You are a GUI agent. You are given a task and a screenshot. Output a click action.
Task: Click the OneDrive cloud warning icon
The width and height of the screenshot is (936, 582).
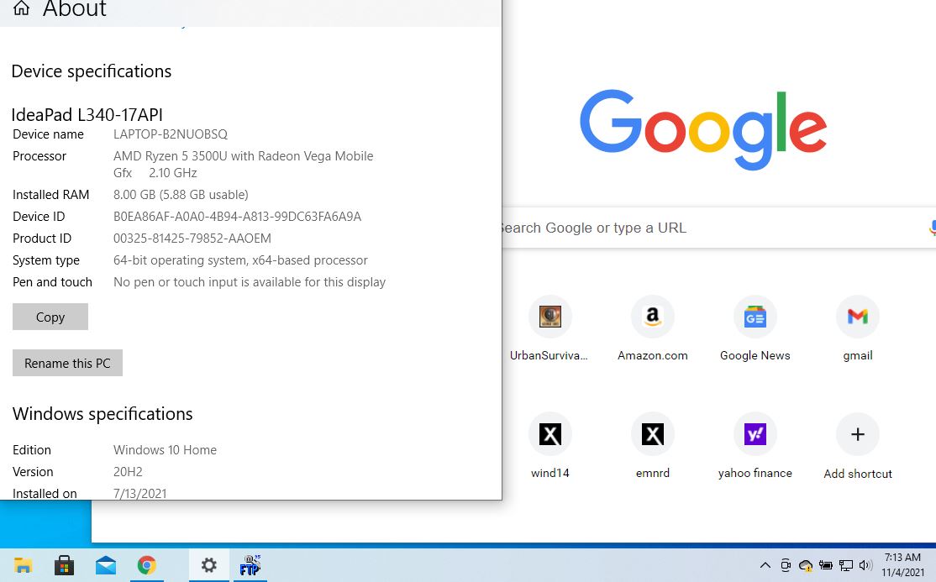806,565
